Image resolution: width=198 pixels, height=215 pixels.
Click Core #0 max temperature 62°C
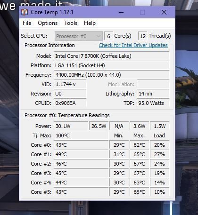point(139,145)
